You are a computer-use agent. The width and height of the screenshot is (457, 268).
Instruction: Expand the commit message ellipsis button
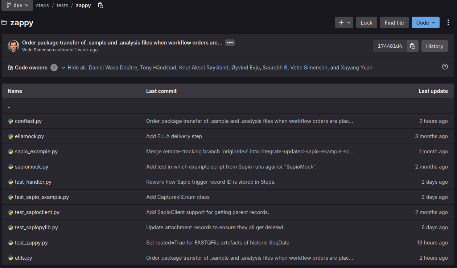point(230,43)
